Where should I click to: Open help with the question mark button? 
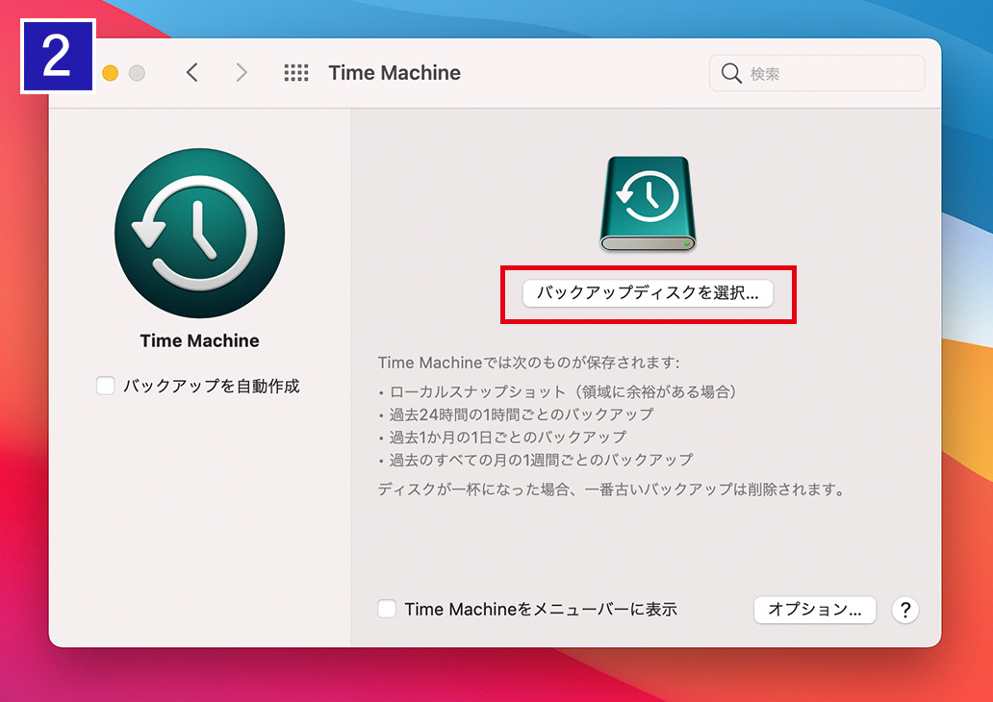pos(905,611)
